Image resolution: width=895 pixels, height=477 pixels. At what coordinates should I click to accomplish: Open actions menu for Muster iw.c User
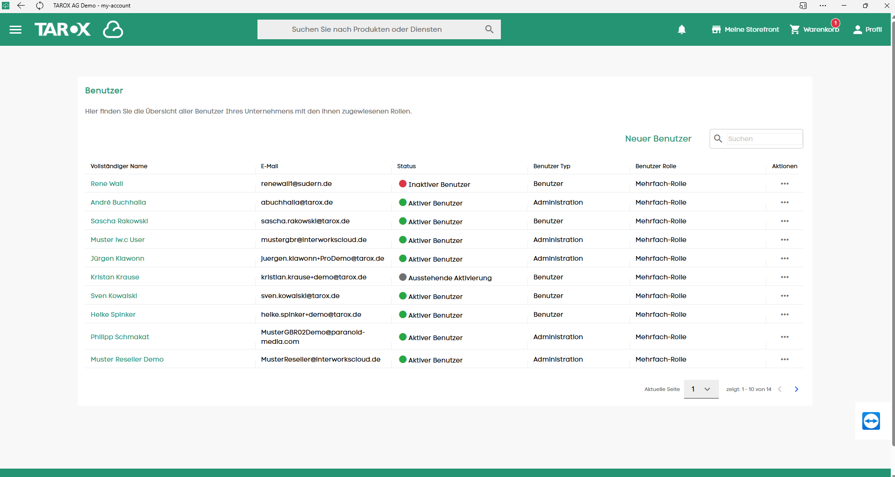click(785, 240)
